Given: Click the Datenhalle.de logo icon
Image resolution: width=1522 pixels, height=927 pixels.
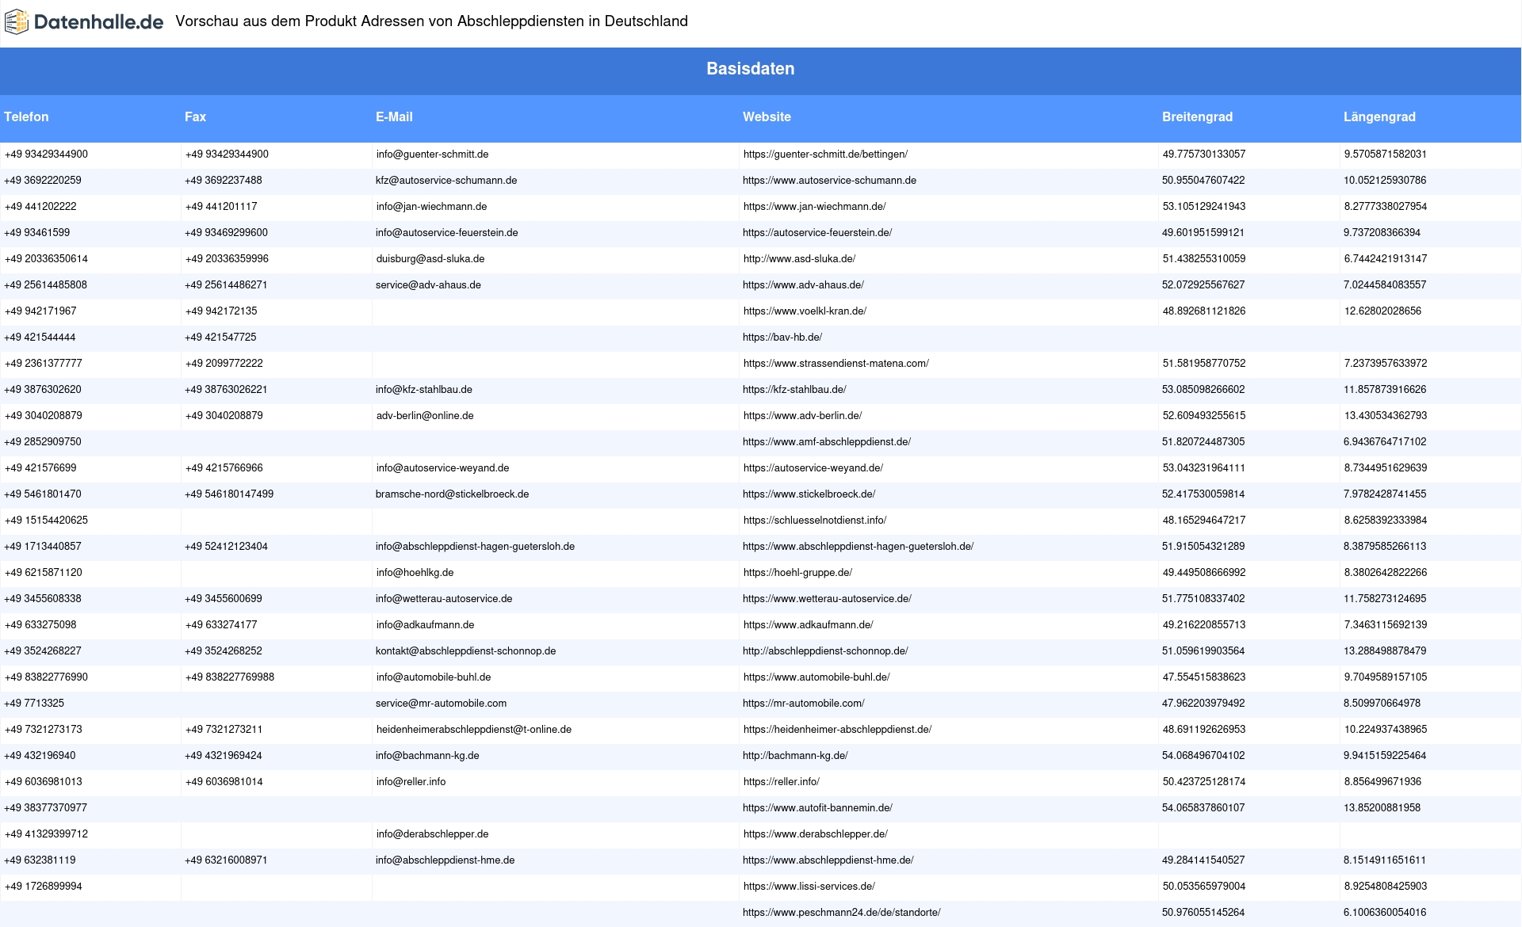Looking at the screenshot, I should [x=17, y=22].
